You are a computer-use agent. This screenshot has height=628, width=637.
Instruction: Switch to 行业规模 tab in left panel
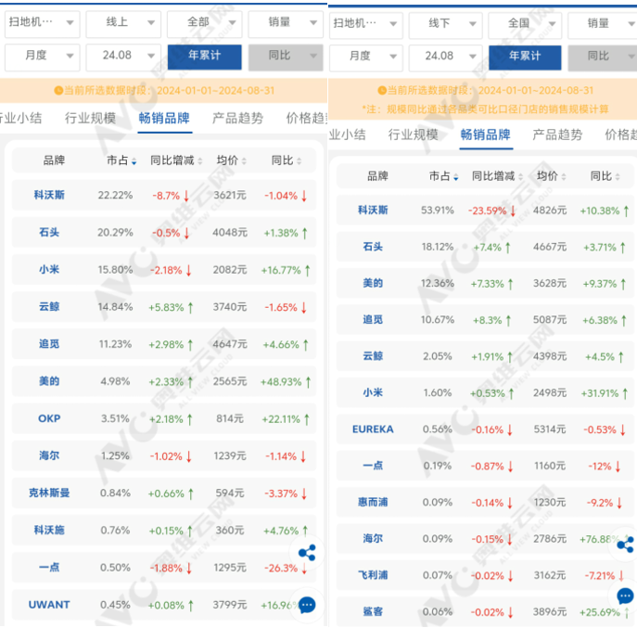click(91, 119)
